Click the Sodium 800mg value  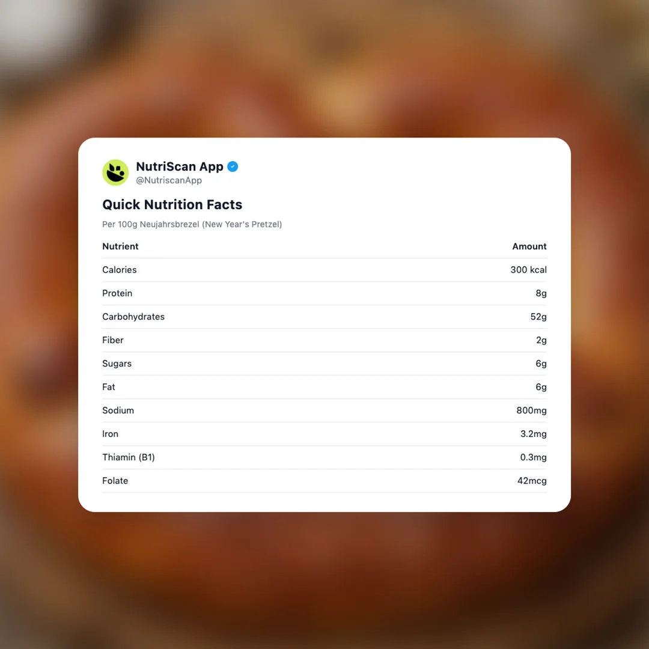531,410
